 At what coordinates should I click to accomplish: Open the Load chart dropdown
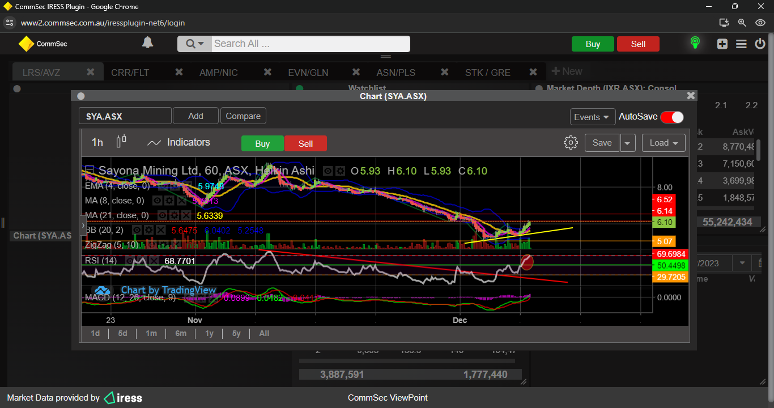pyautogui.click(x=664, y=143)
